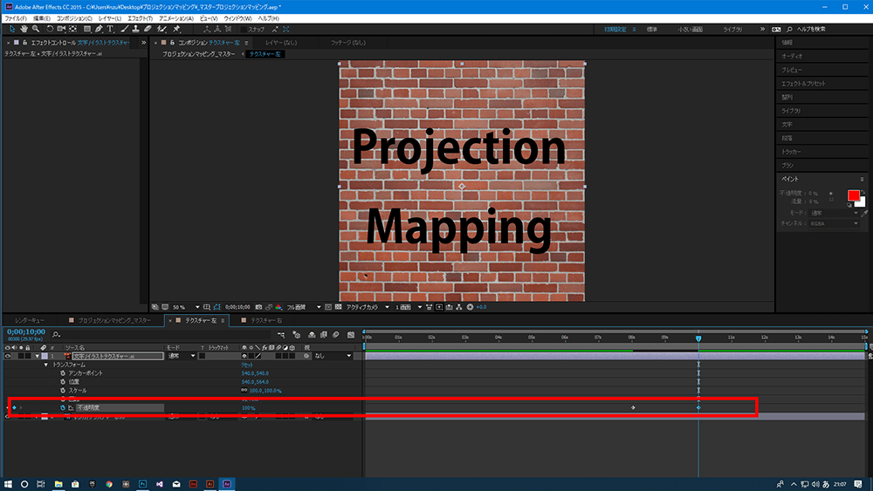Open layer 1 blending mode dropdown
This screenshot has width=873, height=491.
coord(182,356)
